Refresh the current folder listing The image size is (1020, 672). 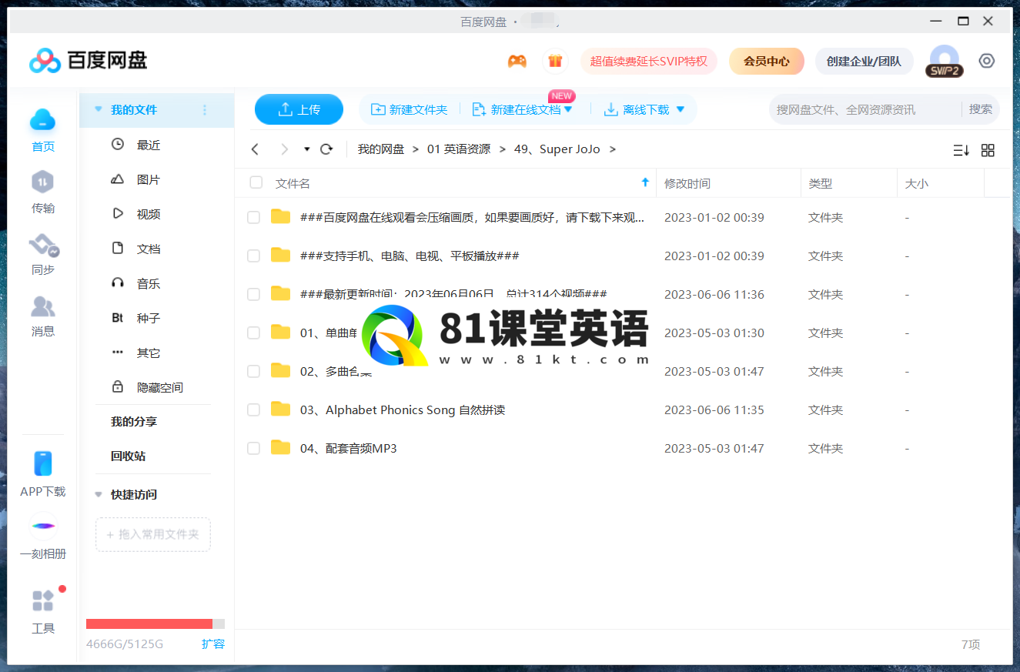pos(326,149)
